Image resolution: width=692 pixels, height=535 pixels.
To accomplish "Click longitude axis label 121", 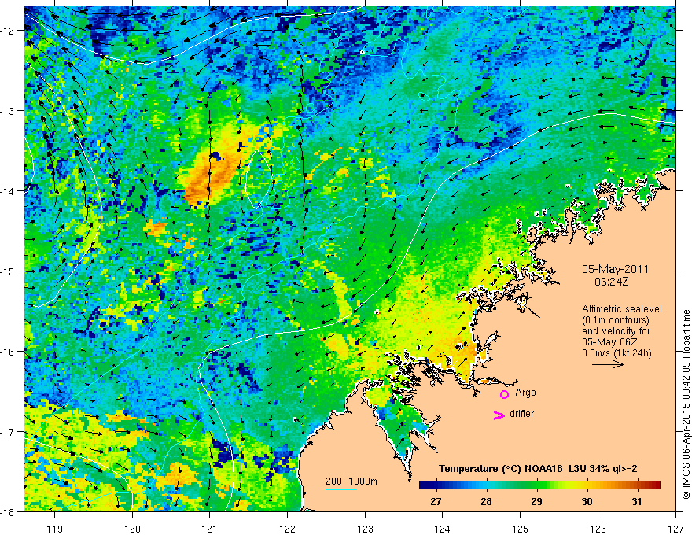I will [210, 529].
